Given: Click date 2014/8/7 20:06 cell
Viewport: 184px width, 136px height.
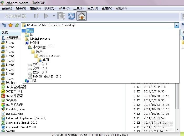Looking at the screenshot, I should [155, 87].
